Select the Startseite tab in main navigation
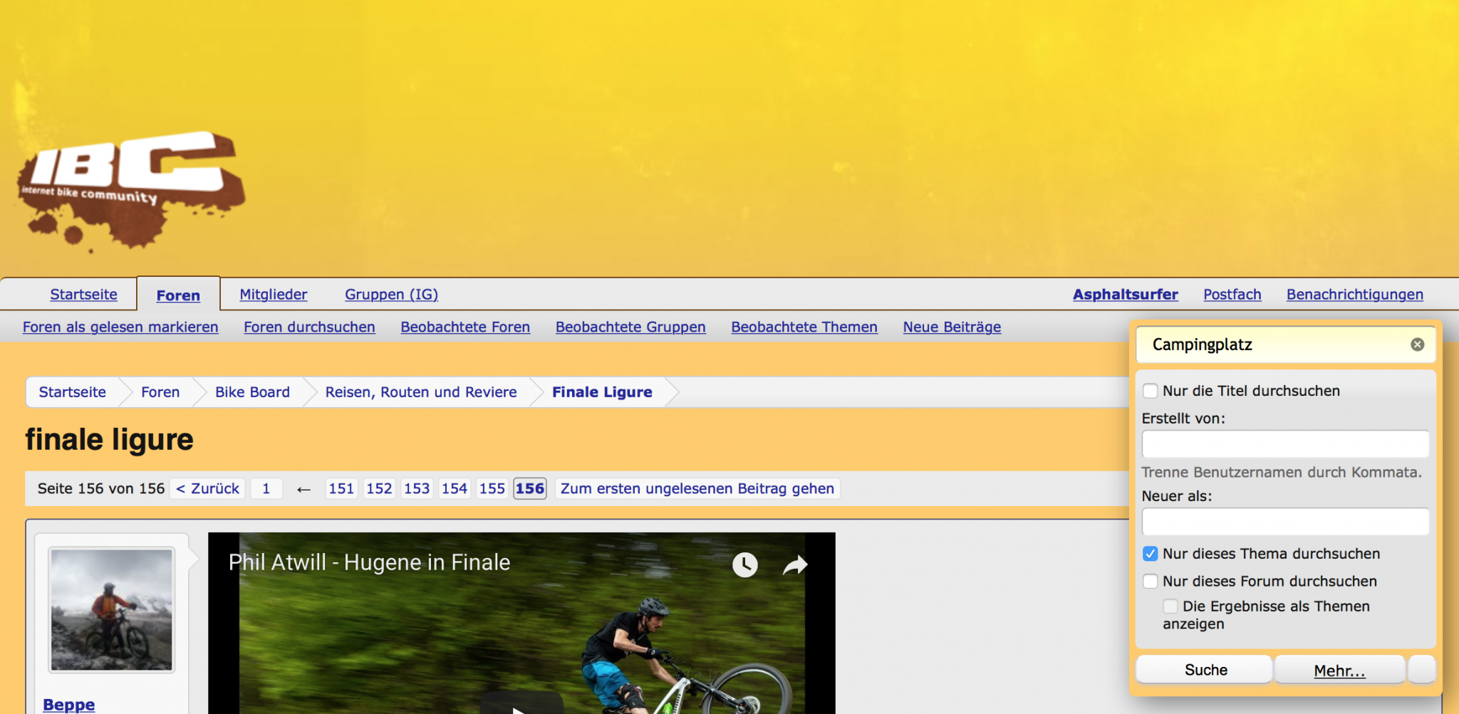Image resolution: width=1459 pixels, height=714 pixels. coord(83,295)
